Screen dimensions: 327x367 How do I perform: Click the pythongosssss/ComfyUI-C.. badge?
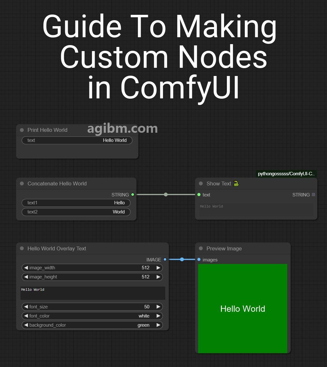click(x=286, y=174)
